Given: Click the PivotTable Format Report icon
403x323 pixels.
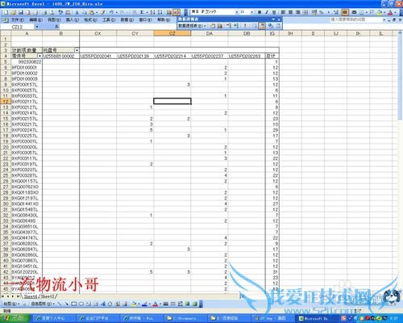Looking at the screenshot, I should 213,26.
